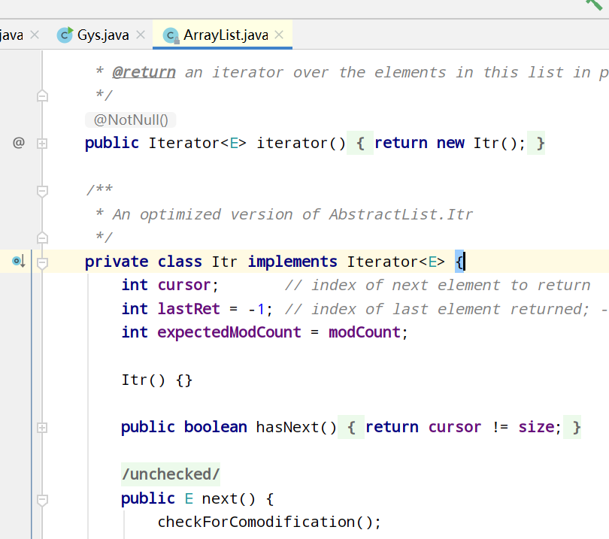Image resolution: width=609 pixels, height=539 pixels.
Task: Click the 'implements' keyword in class declaration
Action: [292, 262]
